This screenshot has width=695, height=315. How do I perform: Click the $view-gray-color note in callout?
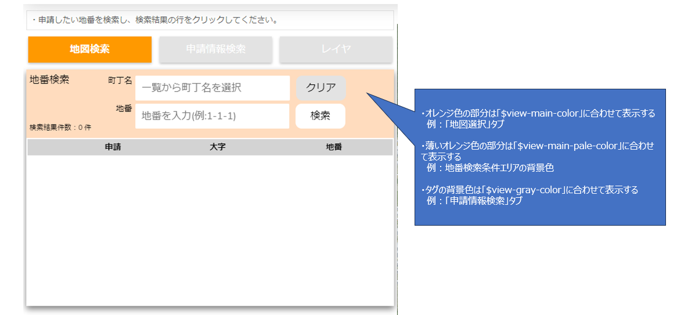point(531,195)
